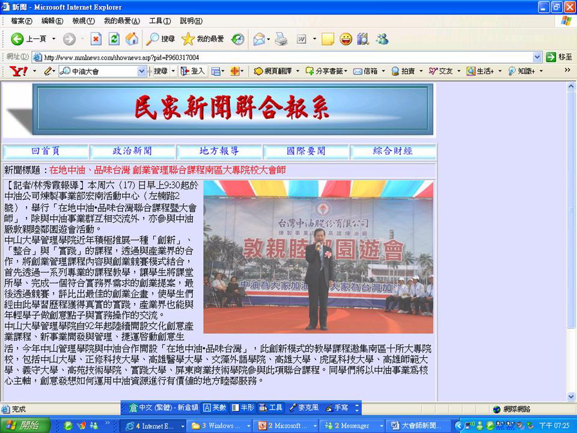Expand the Back button history dropdown arrow
The width and height of the screenshot is (577, 433).
tap(53, 38)
